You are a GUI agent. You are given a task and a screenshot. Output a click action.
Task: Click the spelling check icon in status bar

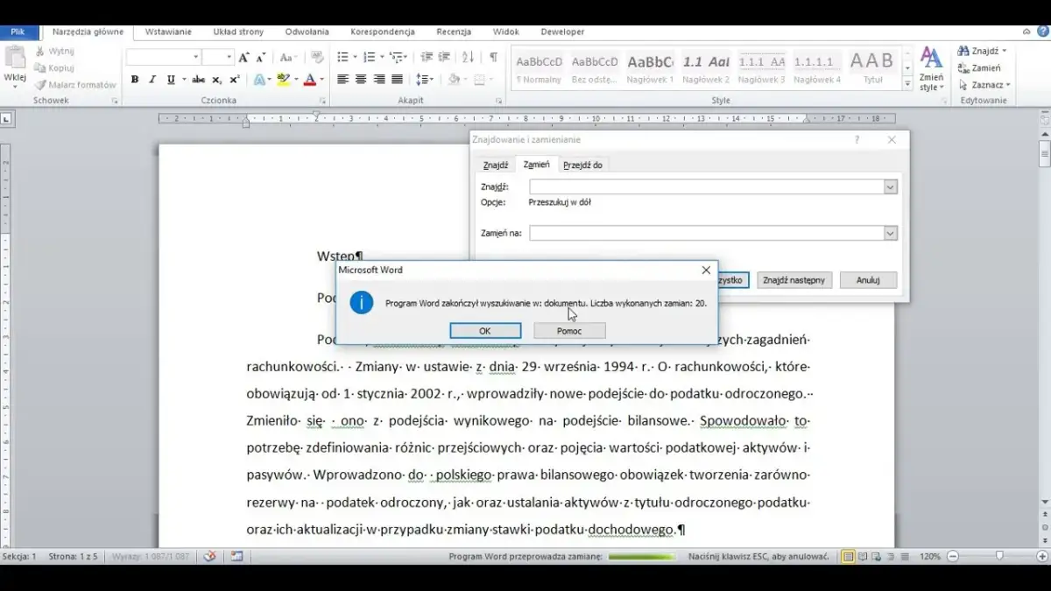pos(208,556)
